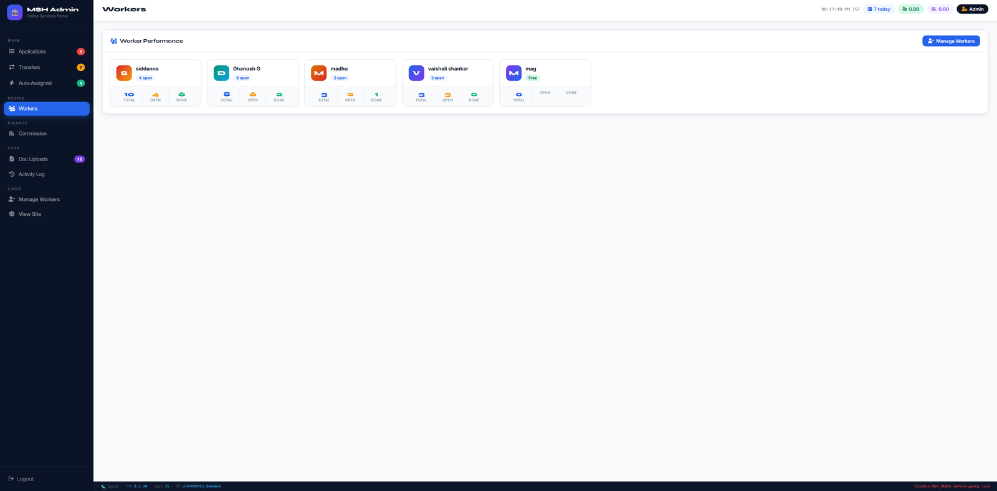Click madhu's orange M avatar
Screen dimensions: 997x491
[319, 73]
